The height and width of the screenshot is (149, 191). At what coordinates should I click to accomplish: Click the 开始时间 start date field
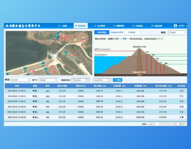79,80
